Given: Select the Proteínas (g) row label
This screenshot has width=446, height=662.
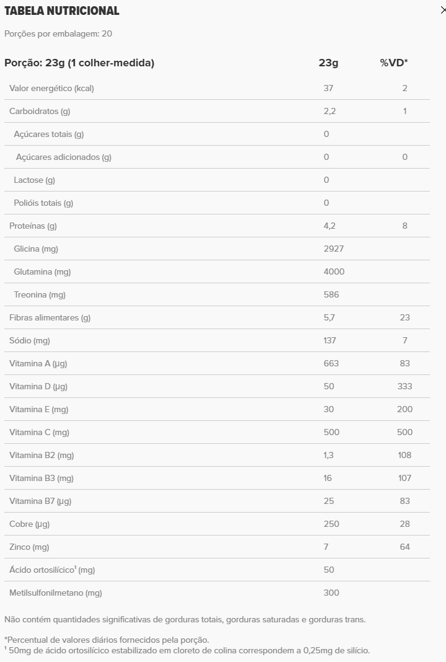Looking at the screenshot, I should pos(33,226).
